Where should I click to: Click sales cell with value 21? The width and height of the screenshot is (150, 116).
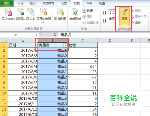tap(82, 88)
